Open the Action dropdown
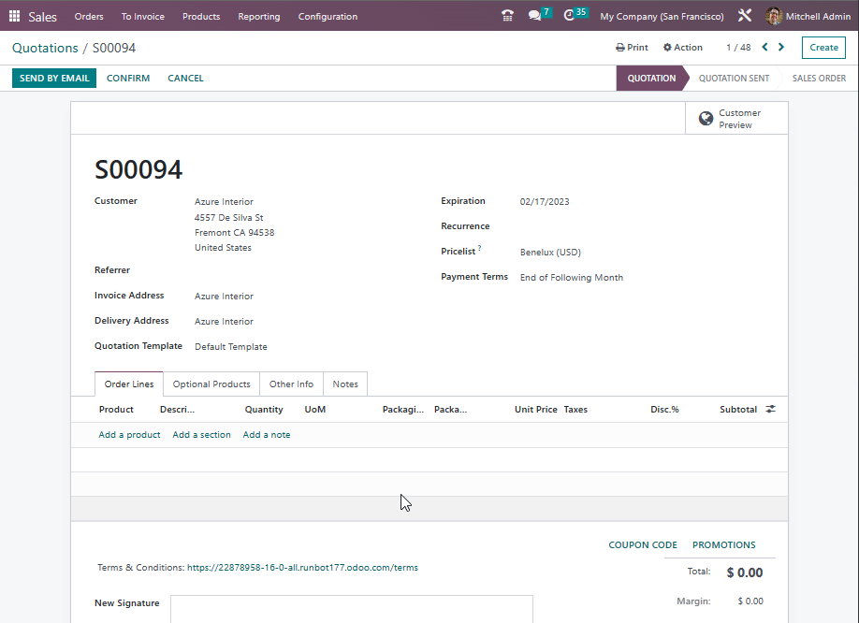The image size is (859, 623). (x=682, y=47)
